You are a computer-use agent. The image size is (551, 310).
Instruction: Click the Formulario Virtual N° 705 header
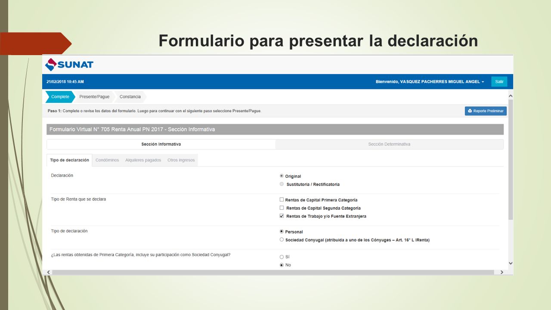click(x=275, y=129)
